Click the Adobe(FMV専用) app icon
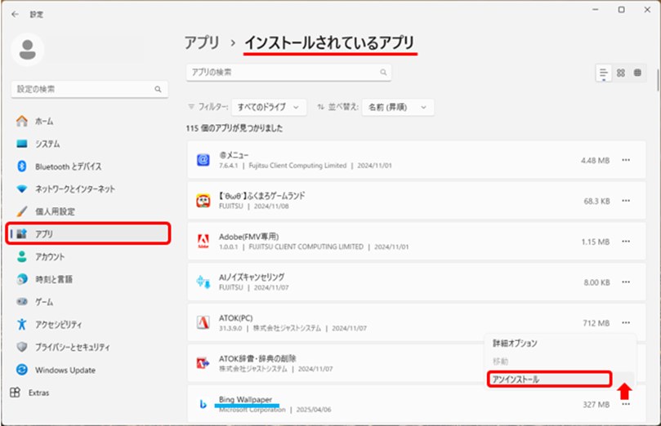Image resolution: width=661 pixels, height=426 pixels. 203,242
